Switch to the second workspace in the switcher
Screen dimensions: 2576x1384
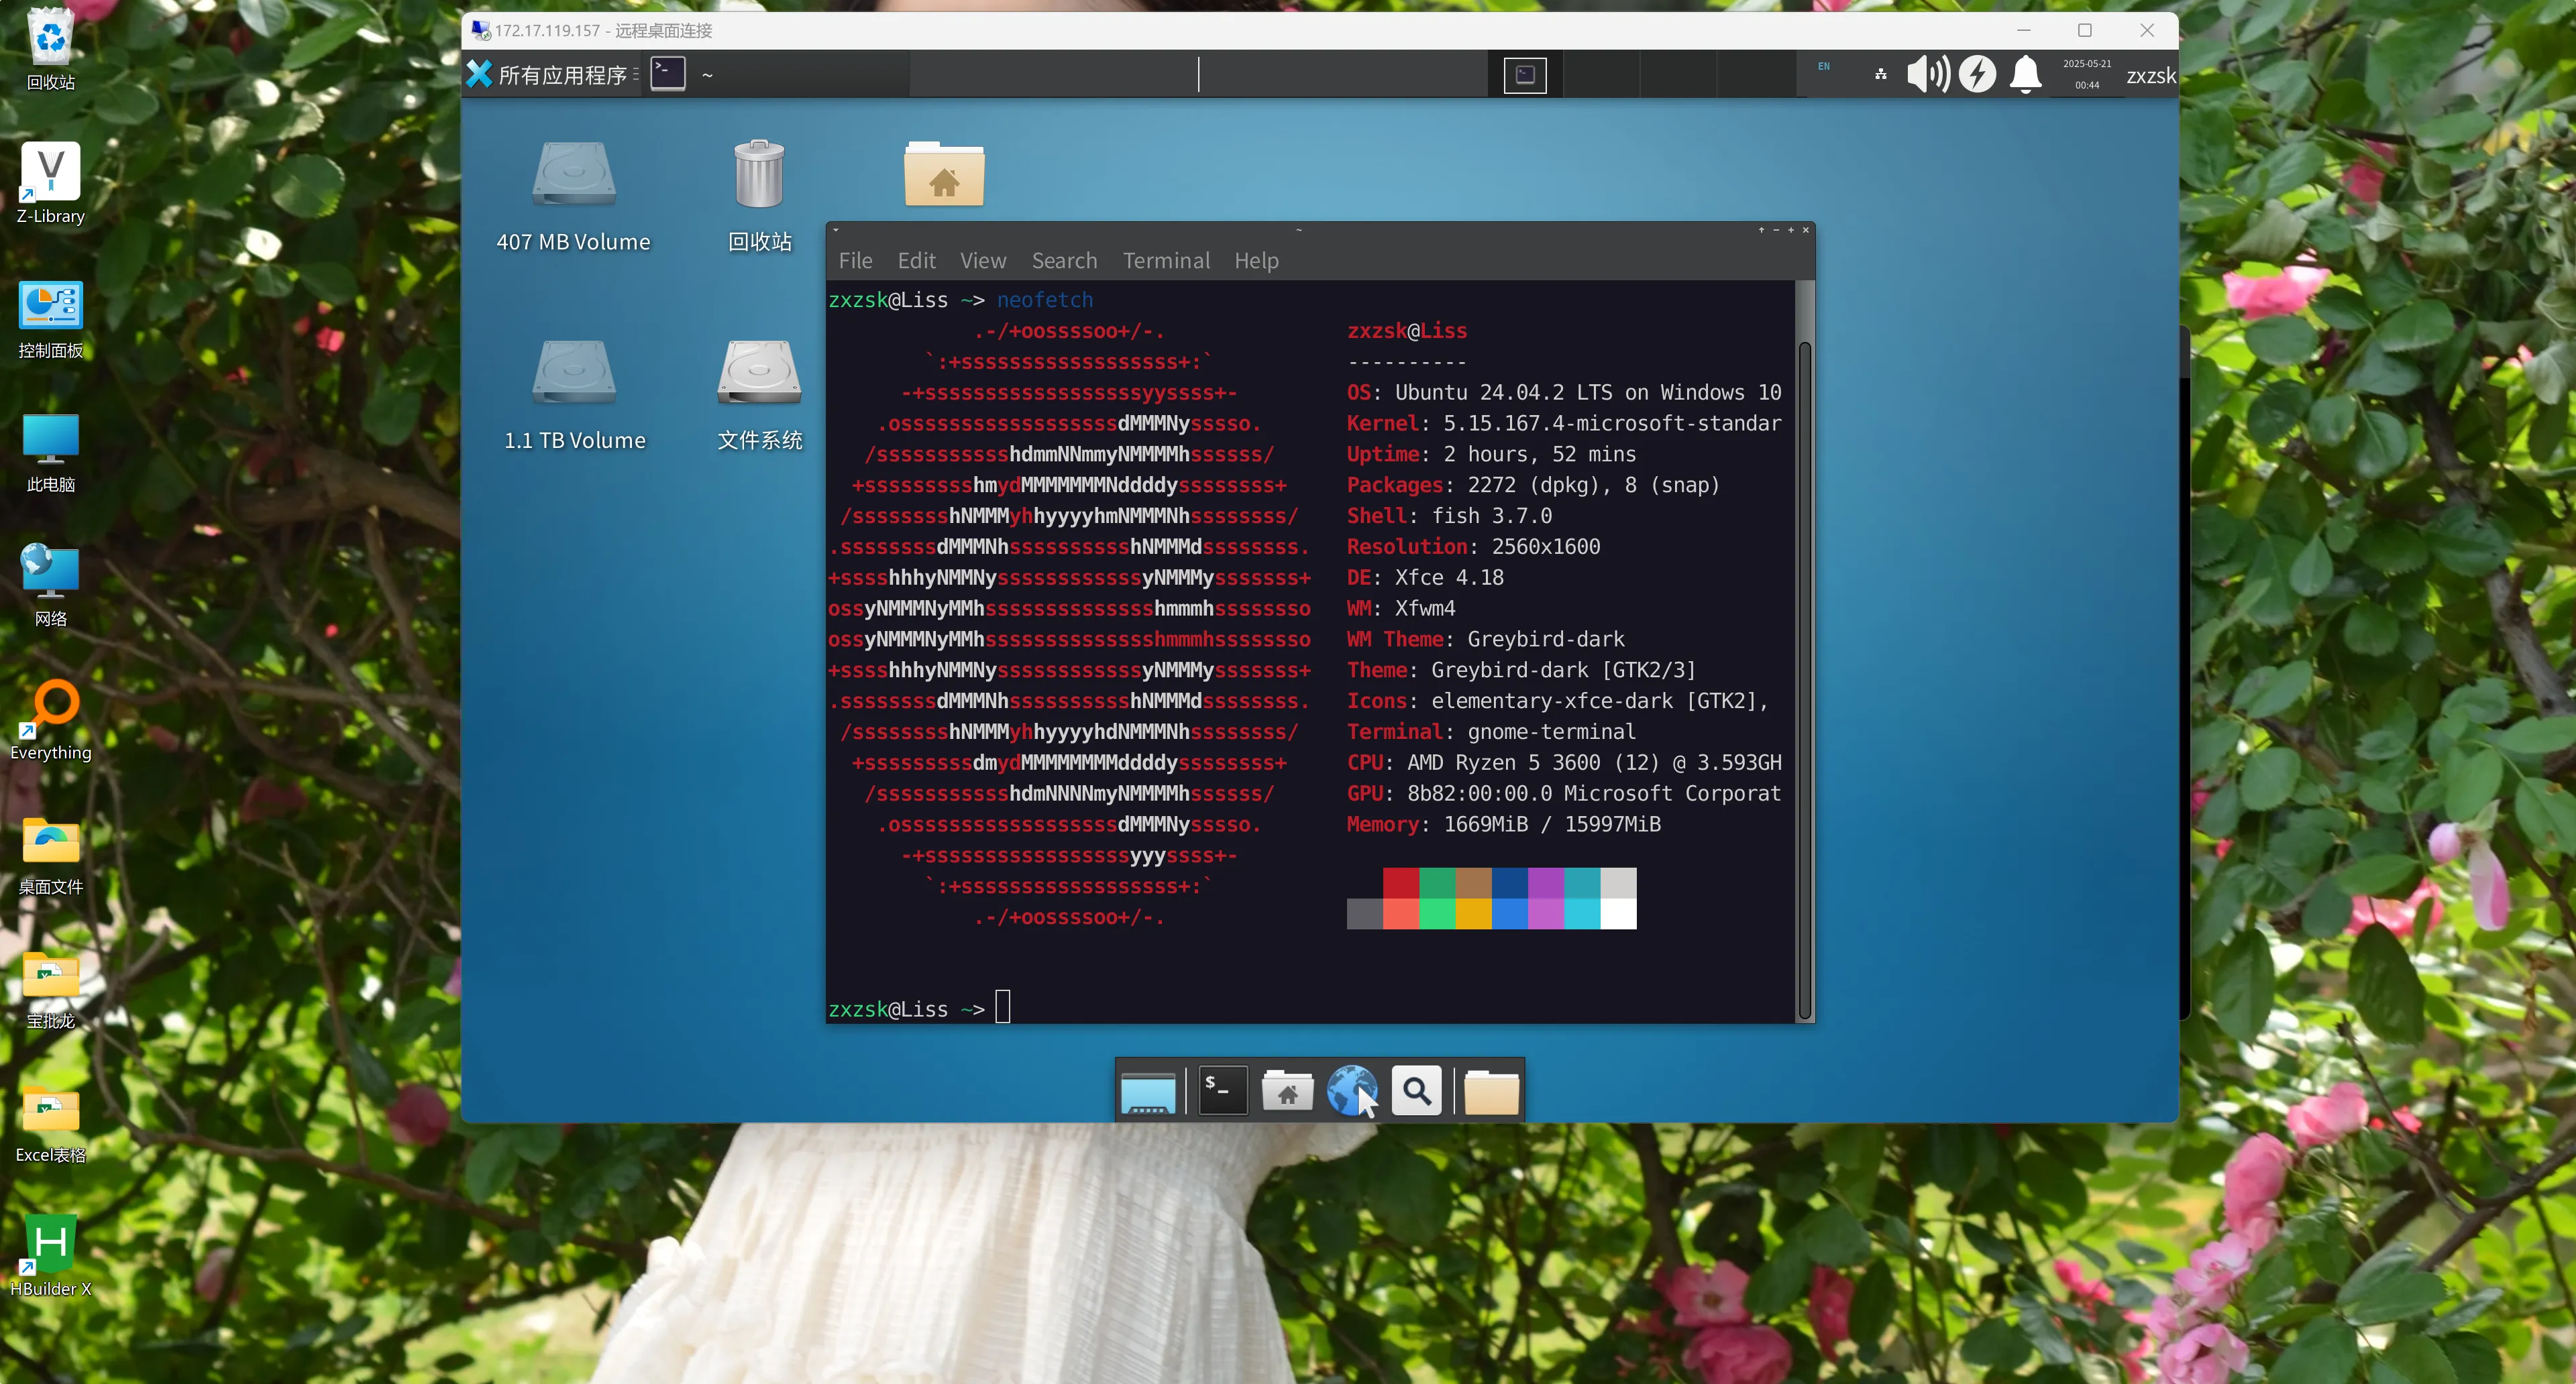[x=1601, y=74]
